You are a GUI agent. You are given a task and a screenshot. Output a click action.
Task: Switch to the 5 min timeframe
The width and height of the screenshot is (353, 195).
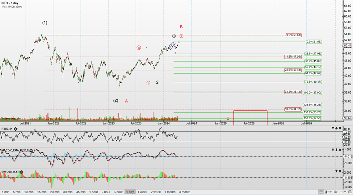pos(17,192)
